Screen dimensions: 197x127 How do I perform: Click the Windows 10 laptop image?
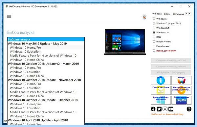[125, 42]
